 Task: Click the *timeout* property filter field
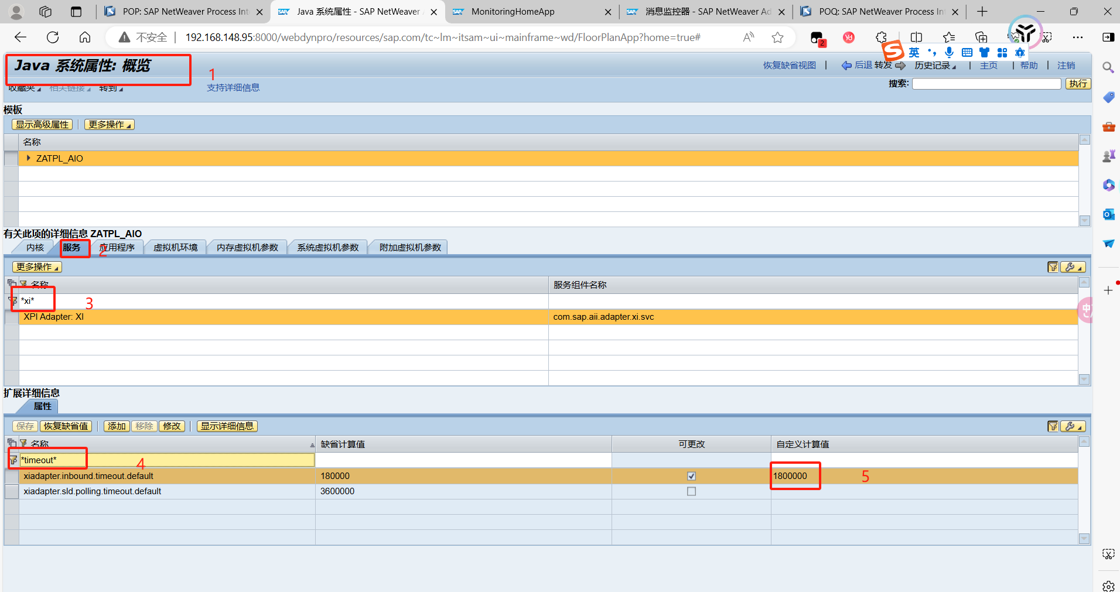[x=167, y=460]
